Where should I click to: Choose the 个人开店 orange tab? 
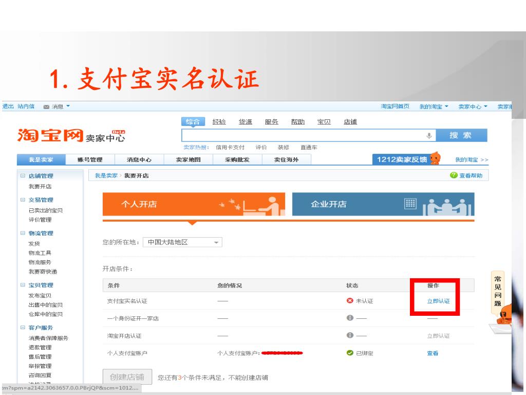[x=194, y=204]
